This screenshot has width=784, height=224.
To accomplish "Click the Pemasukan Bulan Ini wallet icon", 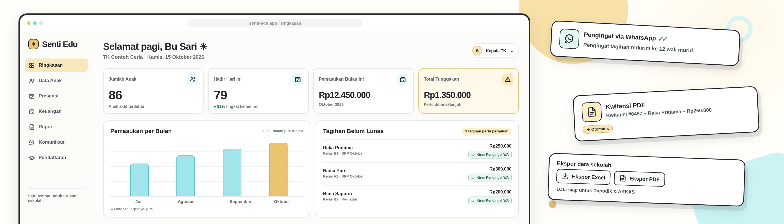I will pos(403,80).
